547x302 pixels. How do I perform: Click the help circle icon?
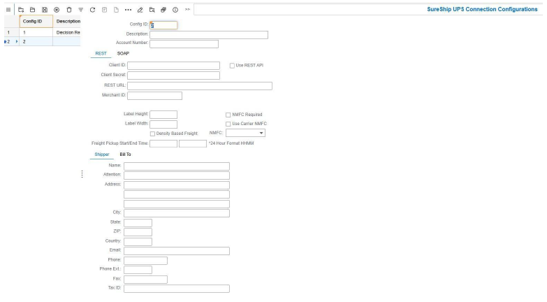pyautogui.click(x=175, y=9)
